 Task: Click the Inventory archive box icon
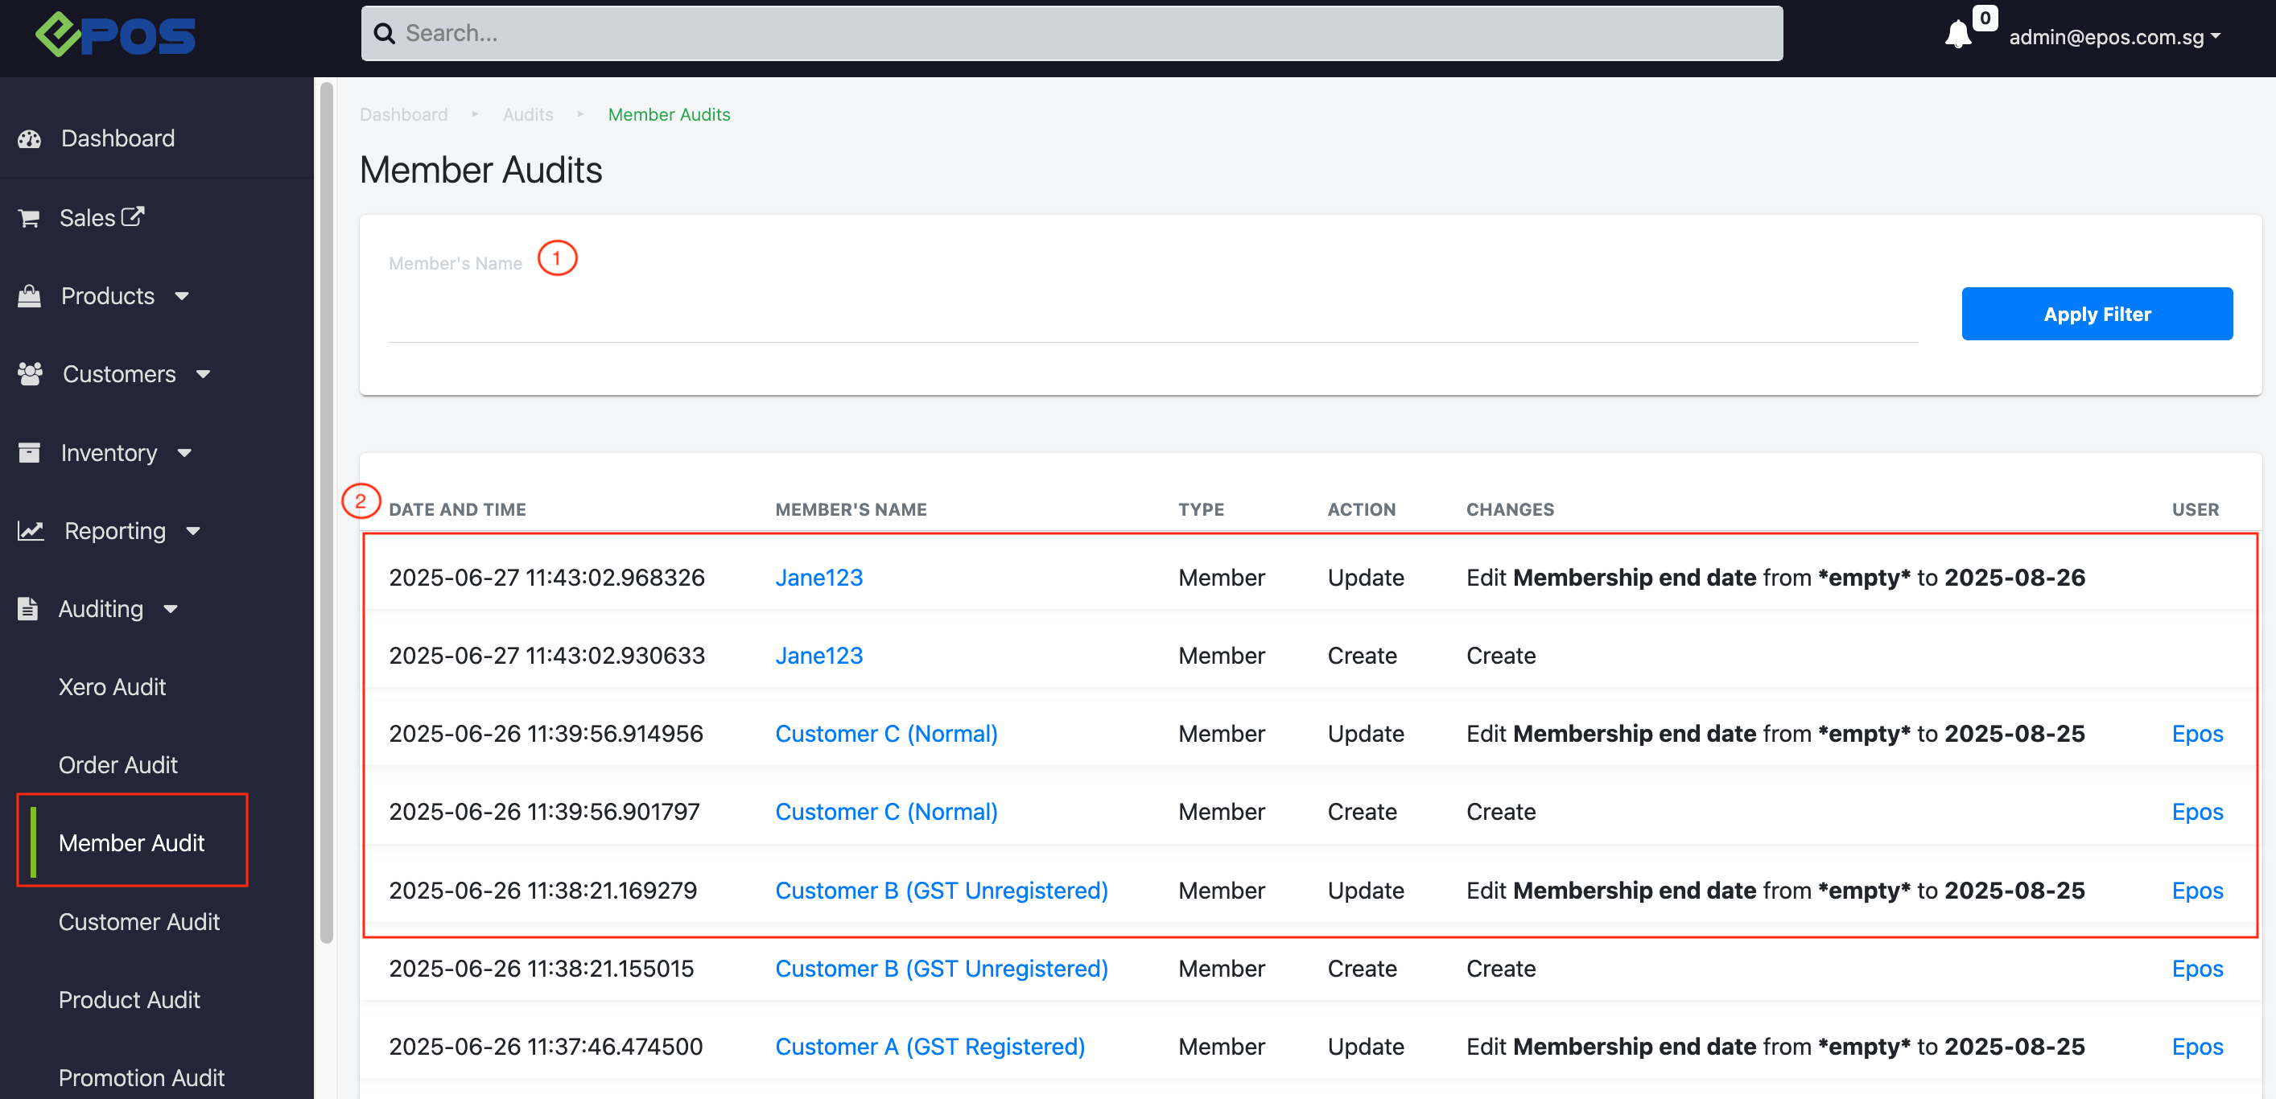pos(29,452)
